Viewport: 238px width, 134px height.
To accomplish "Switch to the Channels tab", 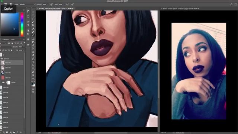I will 6,39.
